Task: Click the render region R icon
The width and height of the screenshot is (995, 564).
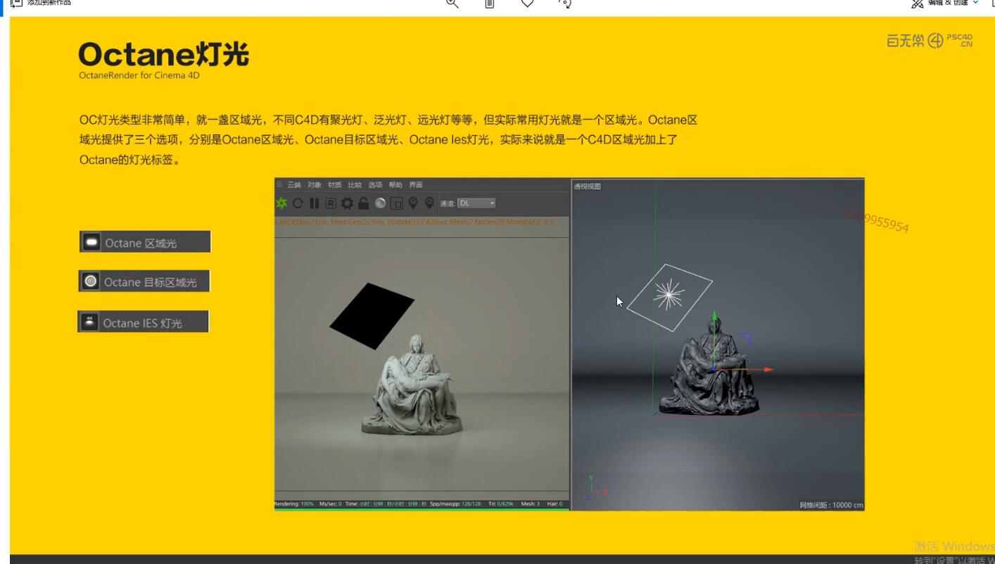Action: (330, 203)
